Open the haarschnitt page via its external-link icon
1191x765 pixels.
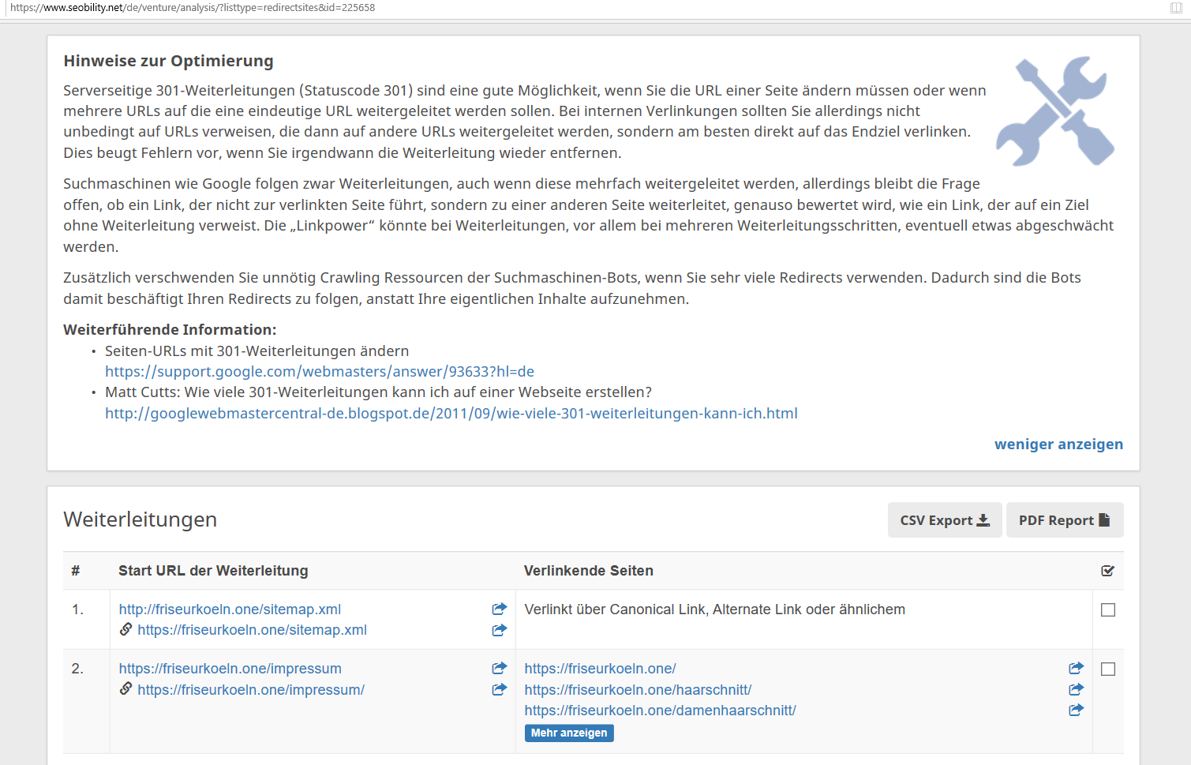point(1076,688)
